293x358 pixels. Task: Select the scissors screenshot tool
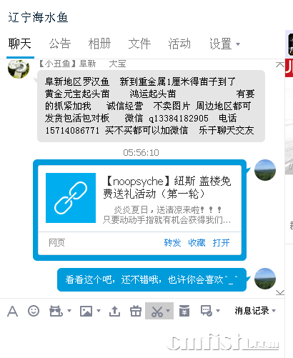tap(157, 311)
